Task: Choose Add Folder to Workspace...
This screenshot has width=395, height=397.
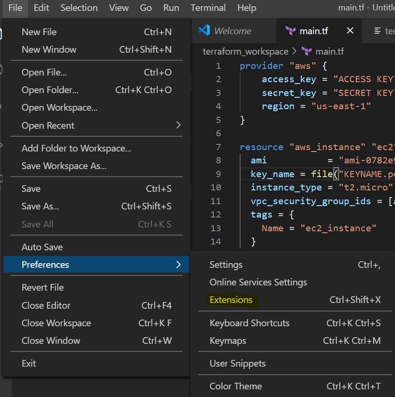Action: 96,148
